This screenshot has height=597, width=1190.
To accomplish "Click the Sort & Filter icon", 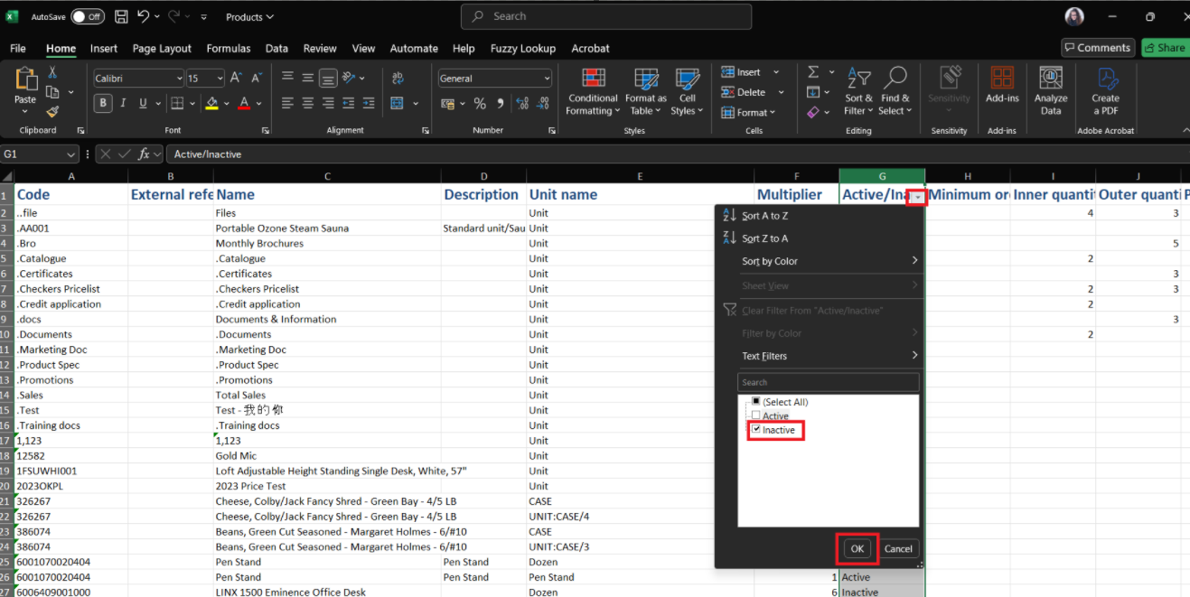I will click(858, 79).
